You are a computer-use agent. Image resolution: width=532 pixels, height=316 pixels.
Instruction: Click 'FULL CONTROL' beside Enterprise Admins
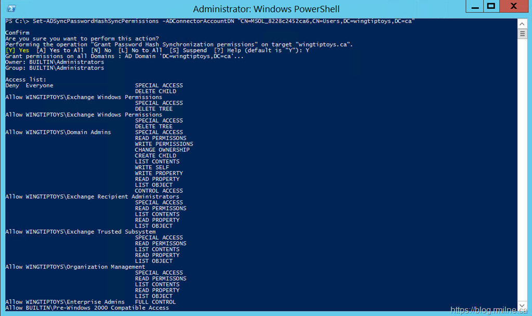coord(155,302)
